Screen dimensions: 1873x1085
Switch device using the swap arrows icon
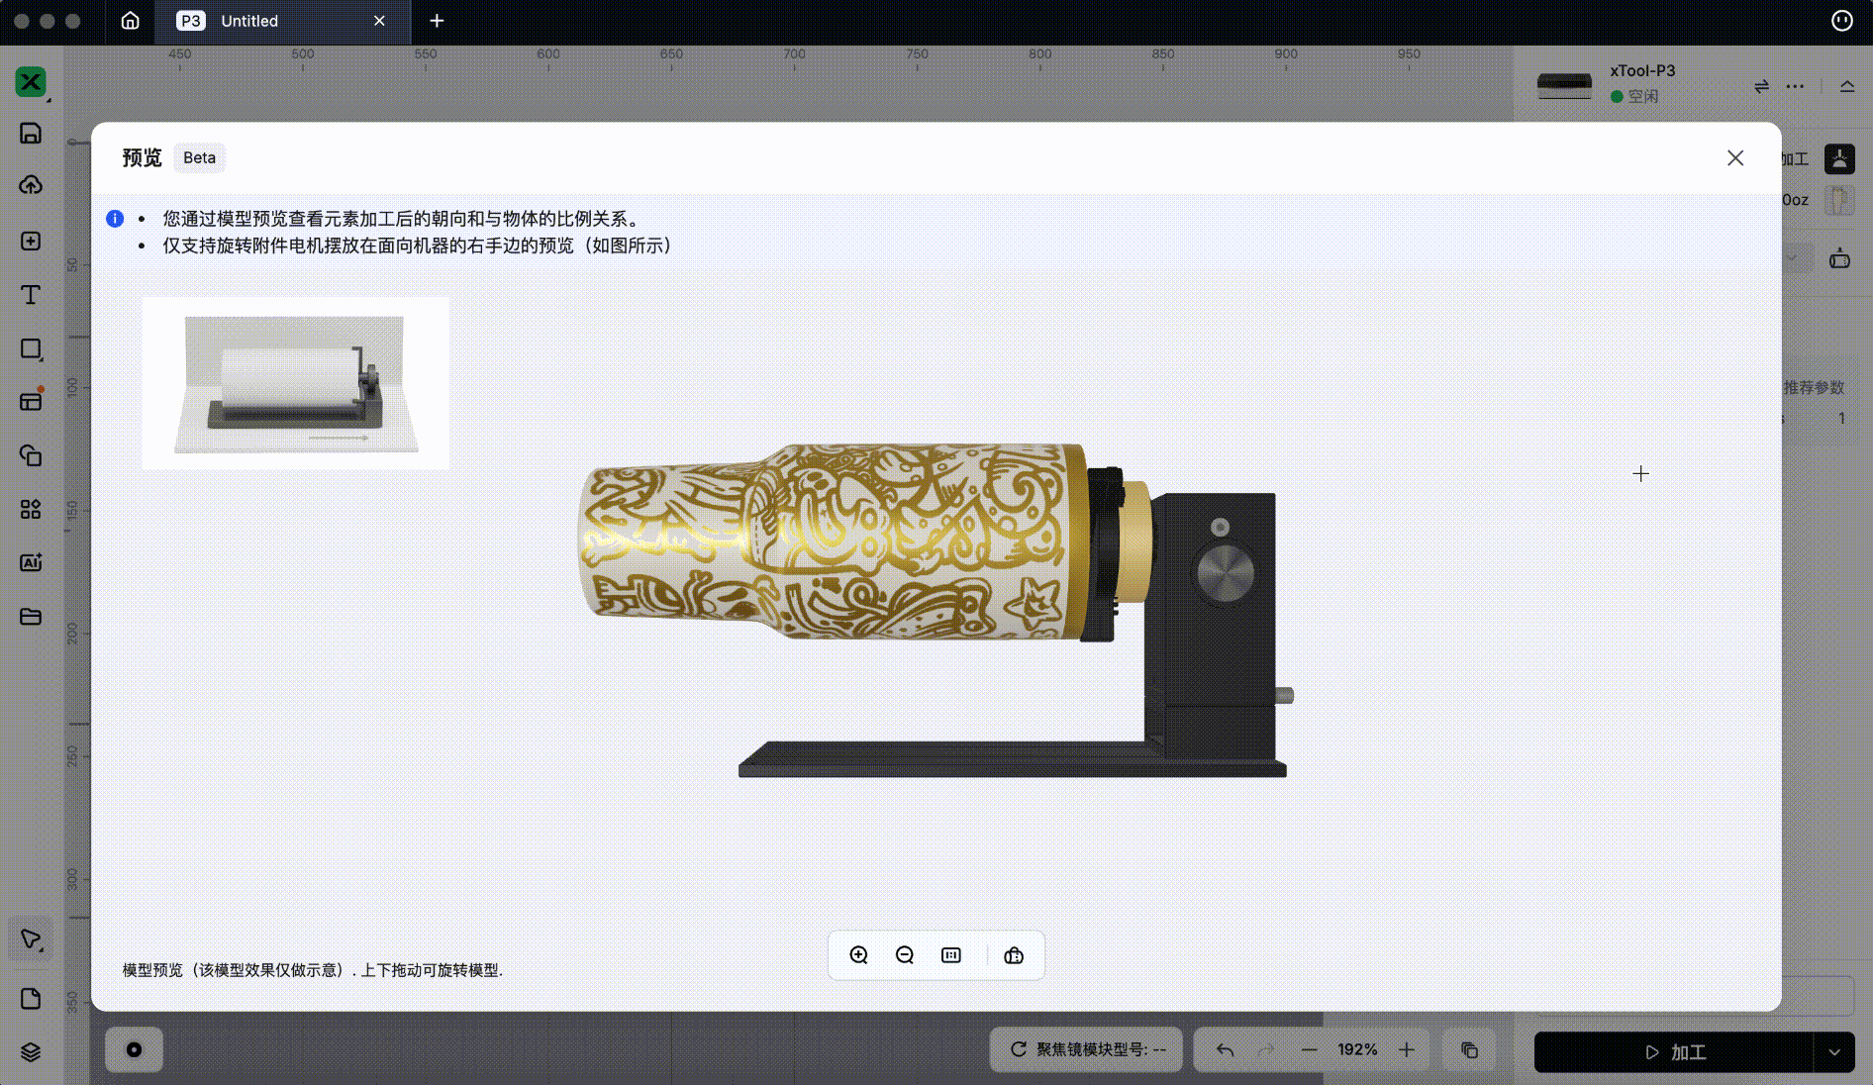pyautogui.click(x=1761, y=86)
